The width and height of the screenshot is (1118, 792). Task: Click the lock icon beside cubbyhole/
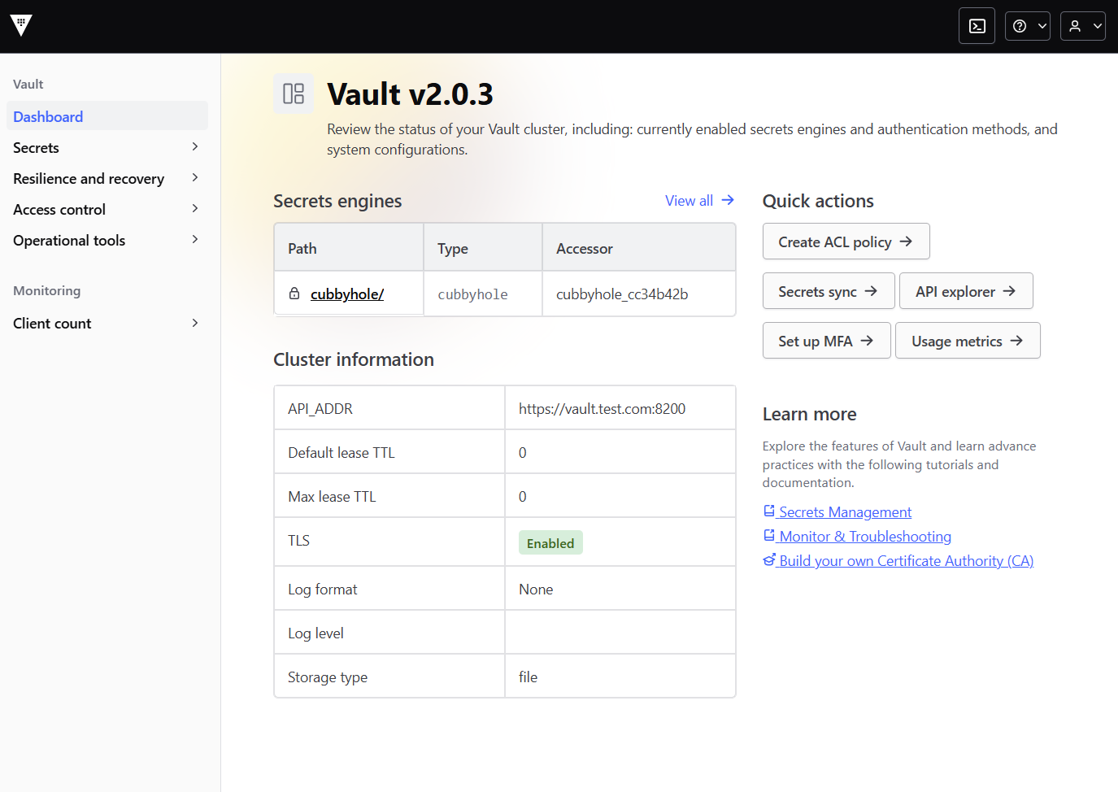click(294, 294)
